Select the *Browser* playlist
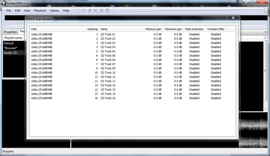This screenshot has height=156, width=270. (x=14, y=48)
